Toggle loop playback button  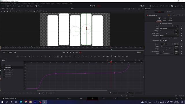[80, 53]
